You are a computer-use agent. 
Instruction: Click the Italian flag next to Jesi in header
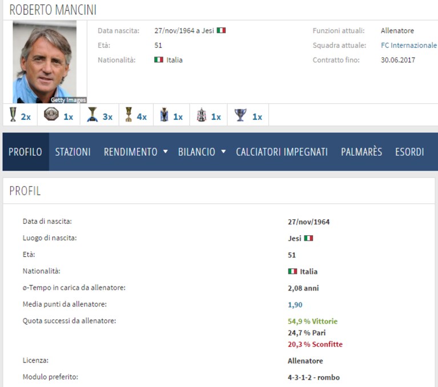pos(221,30)
